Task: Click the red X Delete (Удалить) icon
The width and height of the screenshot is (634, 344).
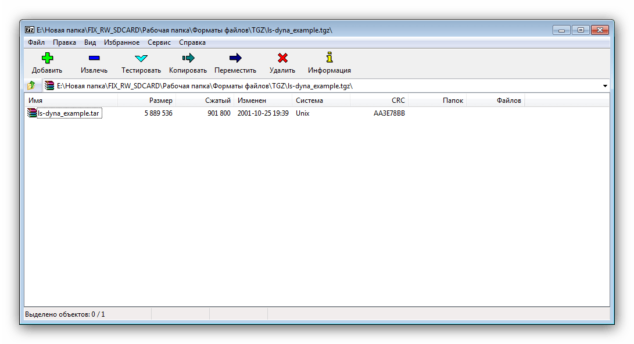Action: click(x=282, y=58)
